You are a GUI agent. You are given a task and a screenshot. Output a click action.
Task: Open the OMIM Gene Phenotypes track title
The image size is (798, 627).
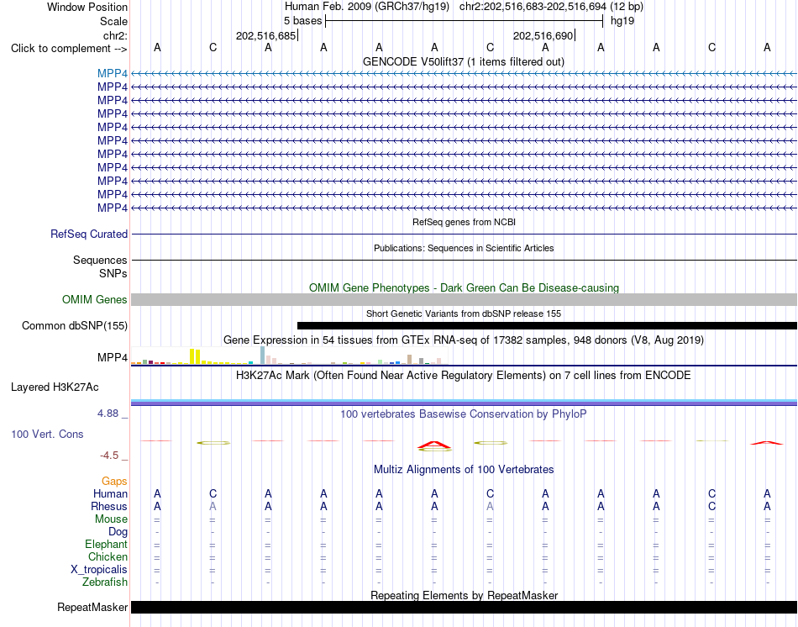click(x=464, y=287)
